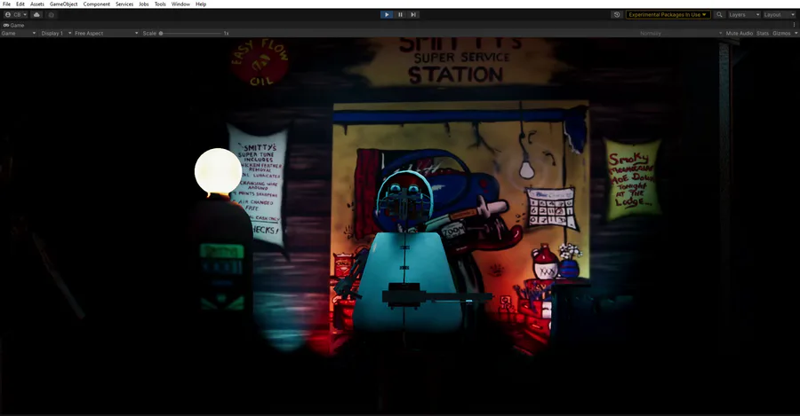Open the Normally play mode behavior dropdown
Viewport: 800px width, 416px height.
(x=681, y=33)
